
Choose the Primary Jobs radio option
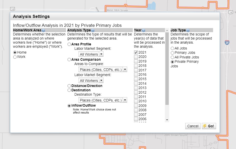173,53
